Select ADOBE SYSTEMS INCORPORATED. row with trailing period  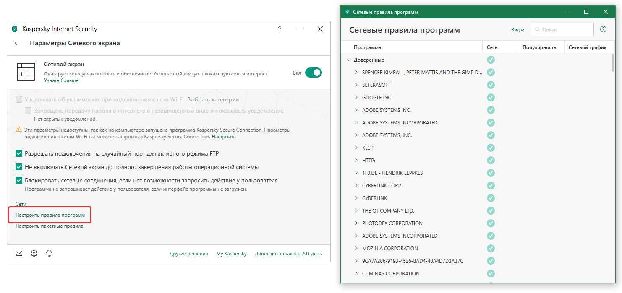pyautogui.click(x=400, y=122)
